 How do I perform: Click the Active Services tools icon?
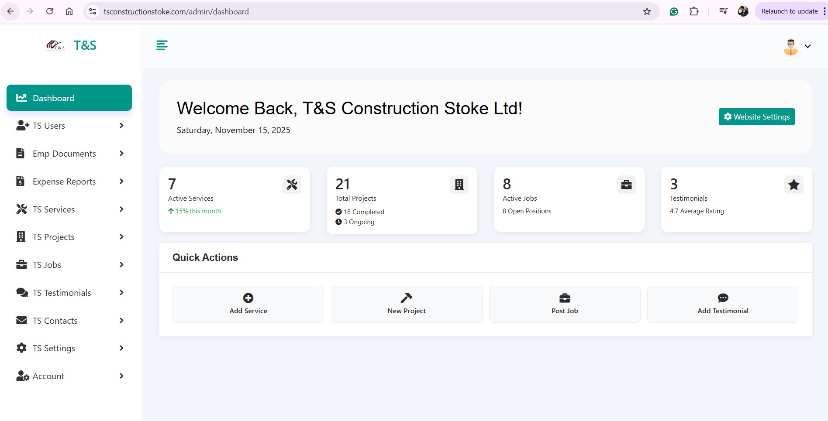292,185
